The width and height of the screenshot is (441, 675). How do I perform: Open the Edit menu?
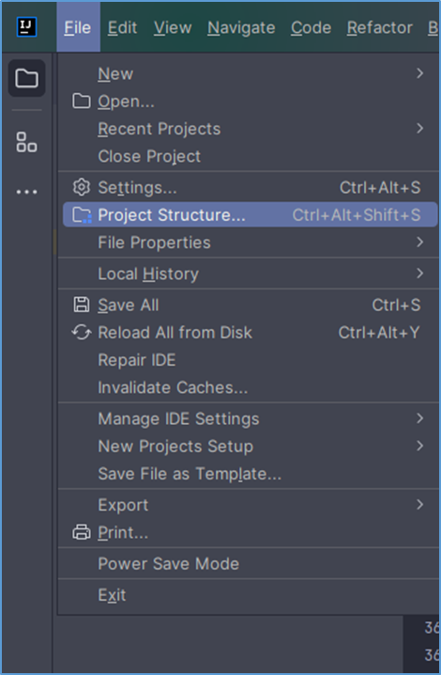coord(122,27)
